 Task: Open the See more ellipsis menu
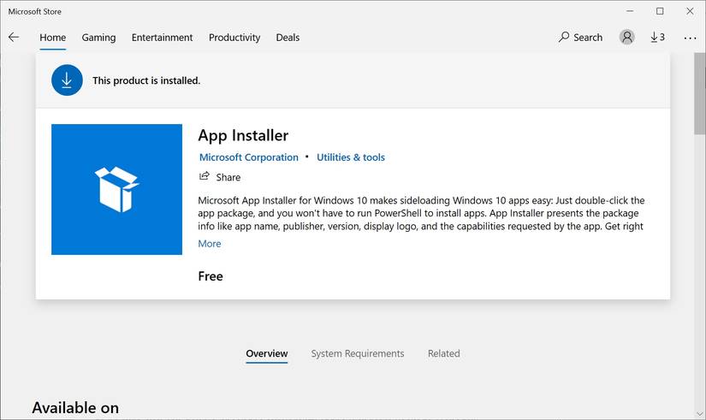click(x=690, y=38)
